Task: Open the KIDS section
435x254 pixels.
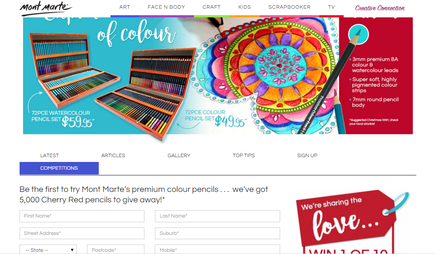Action: pyautogui.click(x=244, y=7)
